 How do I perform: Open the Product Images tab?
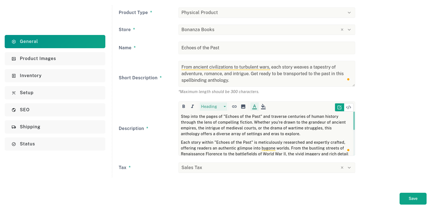[x=55, y=59]
